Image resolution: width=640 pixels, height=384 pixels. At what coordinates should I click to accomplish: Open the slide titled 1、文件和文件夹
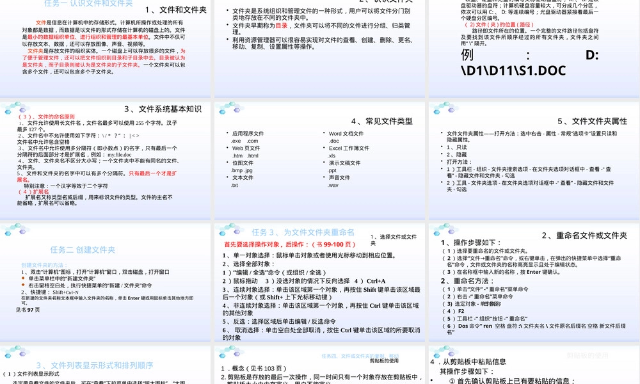[x=105, y=48]
